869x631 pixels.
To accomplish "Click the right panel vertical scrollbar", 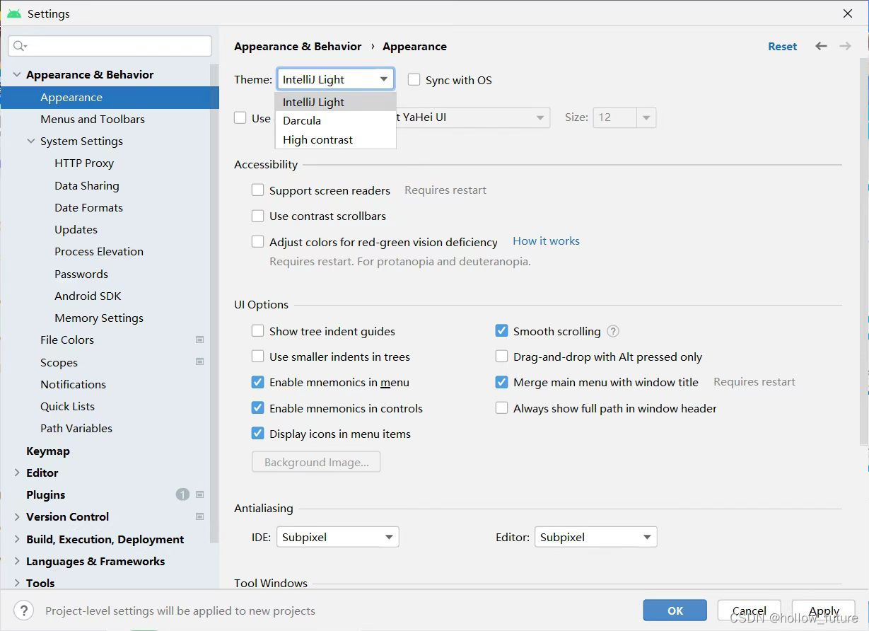I will click(864, 251).
